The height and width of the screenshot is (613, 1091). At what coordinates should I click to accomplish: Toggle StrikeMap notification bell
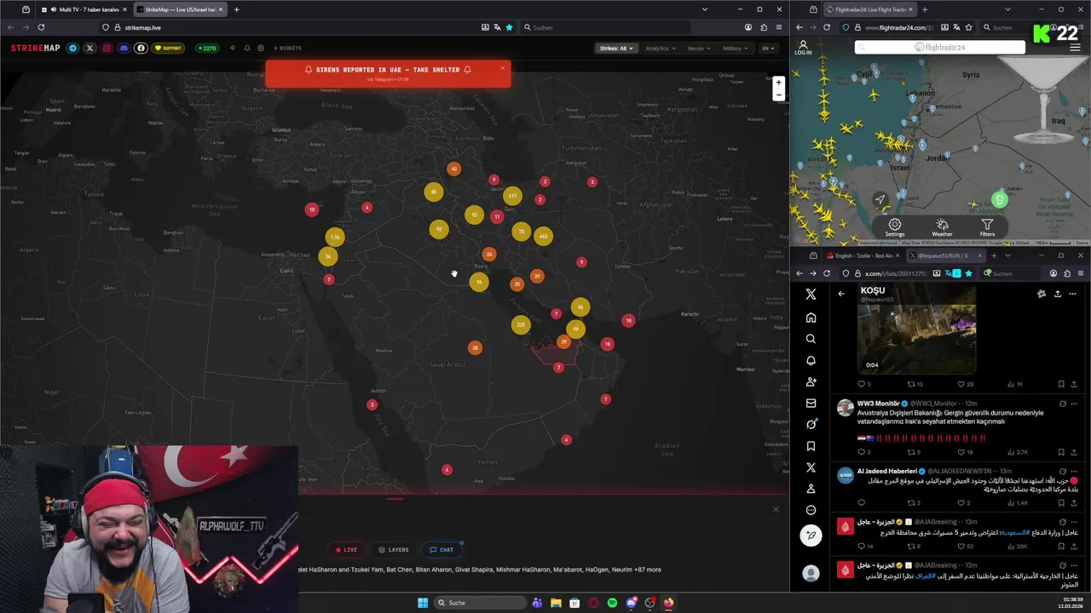[247, 49]
